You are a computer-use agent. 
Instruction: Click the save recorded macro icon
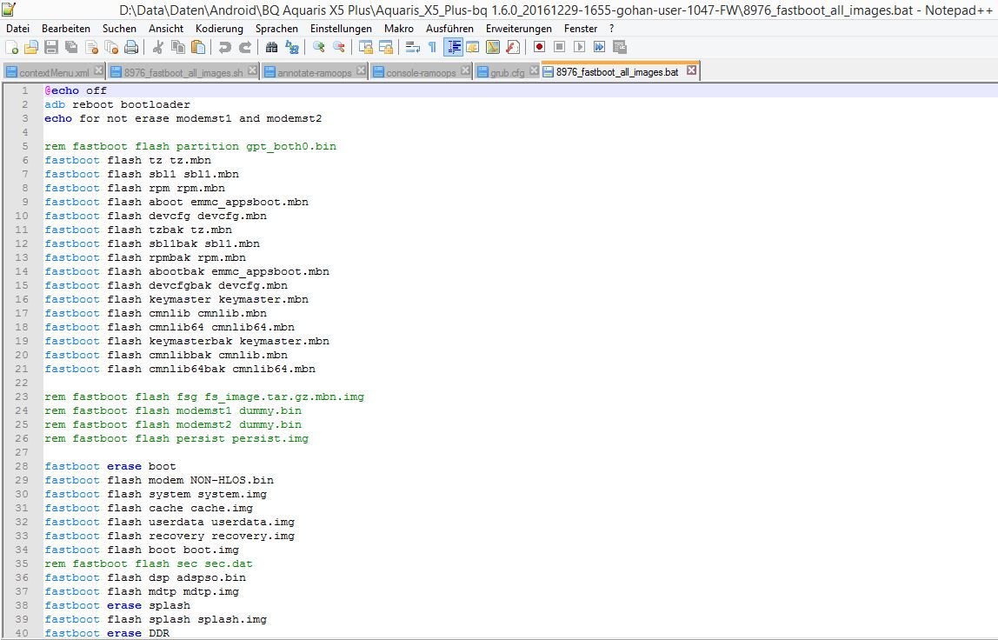619,47
